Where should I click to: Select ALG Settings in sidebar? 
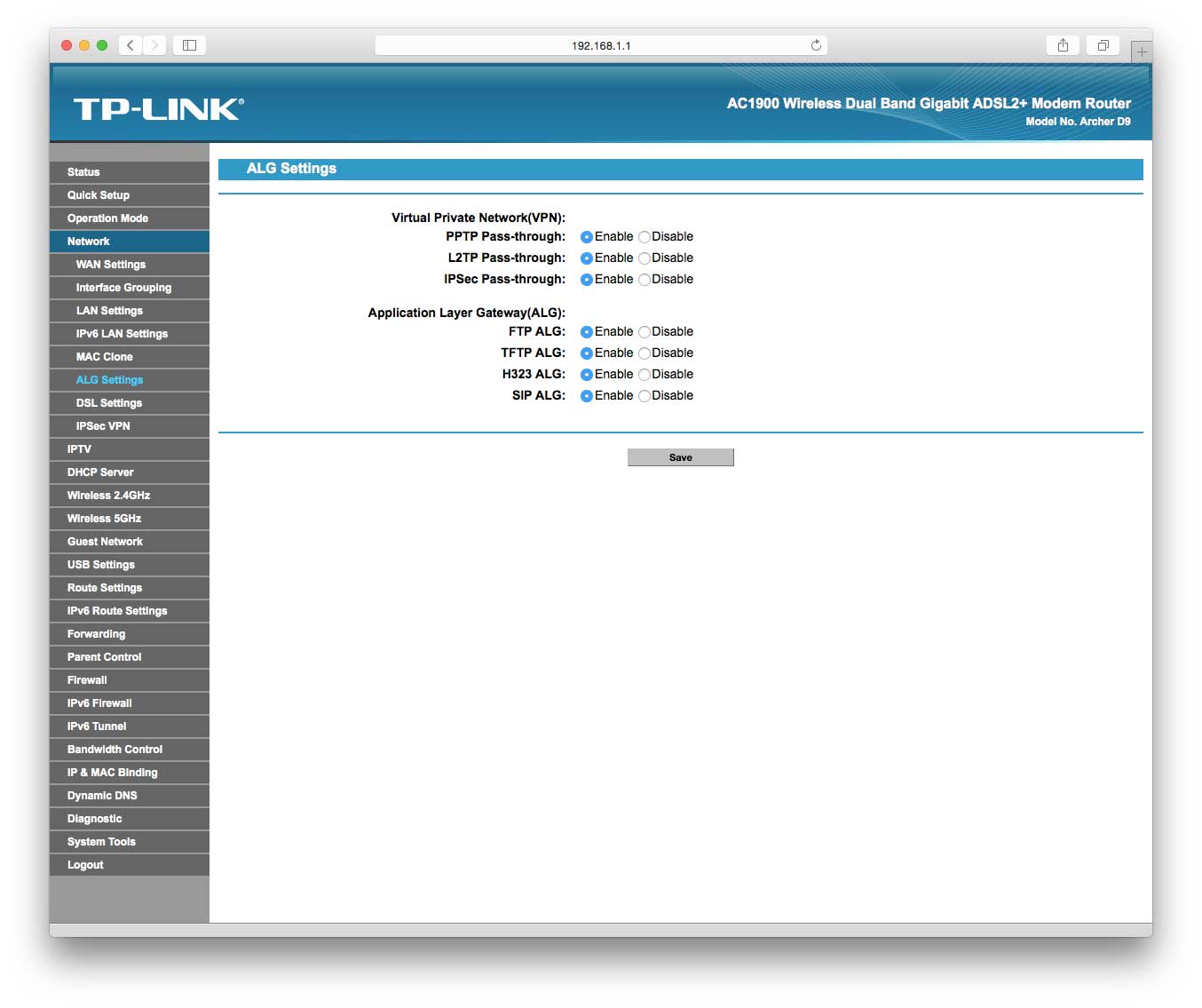tap(130, 380)
